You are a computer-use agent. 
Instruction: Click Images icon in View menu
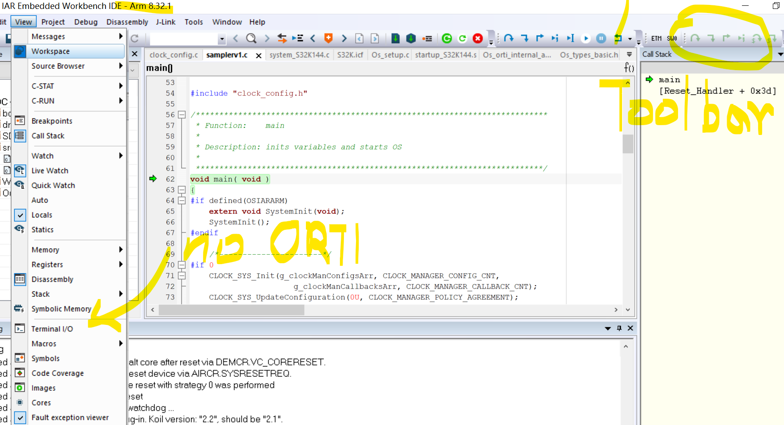[x=20, y=387]
